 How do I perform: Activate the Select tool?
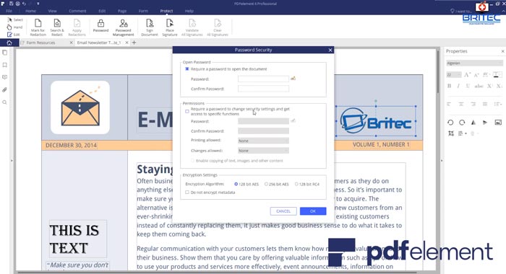(x=15, y=20)
